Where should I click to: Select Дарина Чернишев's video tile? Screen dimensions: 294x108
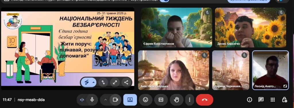coord(231,70)
